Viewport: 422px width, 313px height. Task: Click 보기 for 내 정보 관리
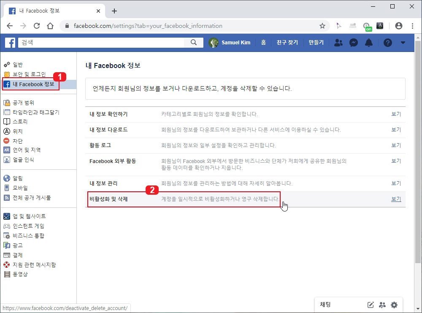[396, 183]
